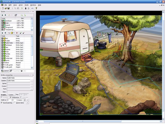Click the Save floppy disk icon
This screenshot has width=165, height=124.
point(9,8)
